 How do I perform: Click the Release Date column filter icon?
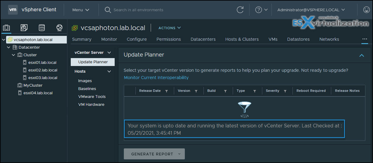(167, 91)
